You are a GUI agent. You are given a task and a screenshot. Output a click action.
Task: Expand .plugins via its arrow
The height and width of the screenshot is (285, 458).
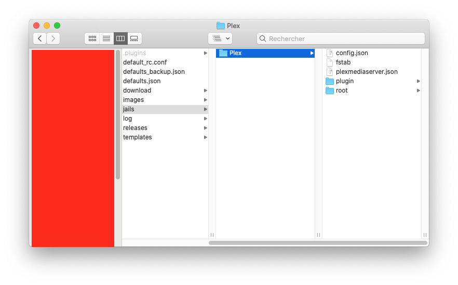point(205,53)
